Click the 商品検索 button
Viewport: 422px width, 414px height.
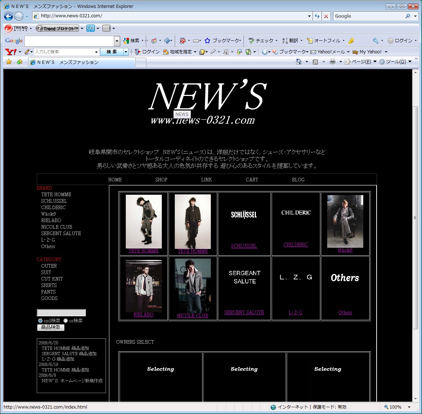[x=50, y=327]
